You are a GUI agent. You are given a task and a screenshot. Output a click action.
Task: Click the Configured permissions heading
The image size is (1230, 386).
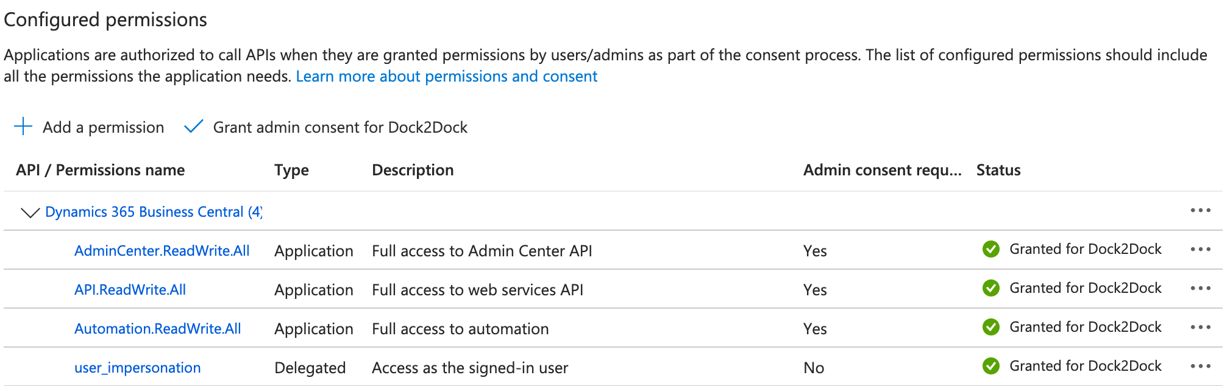click(x=105, y=19)
